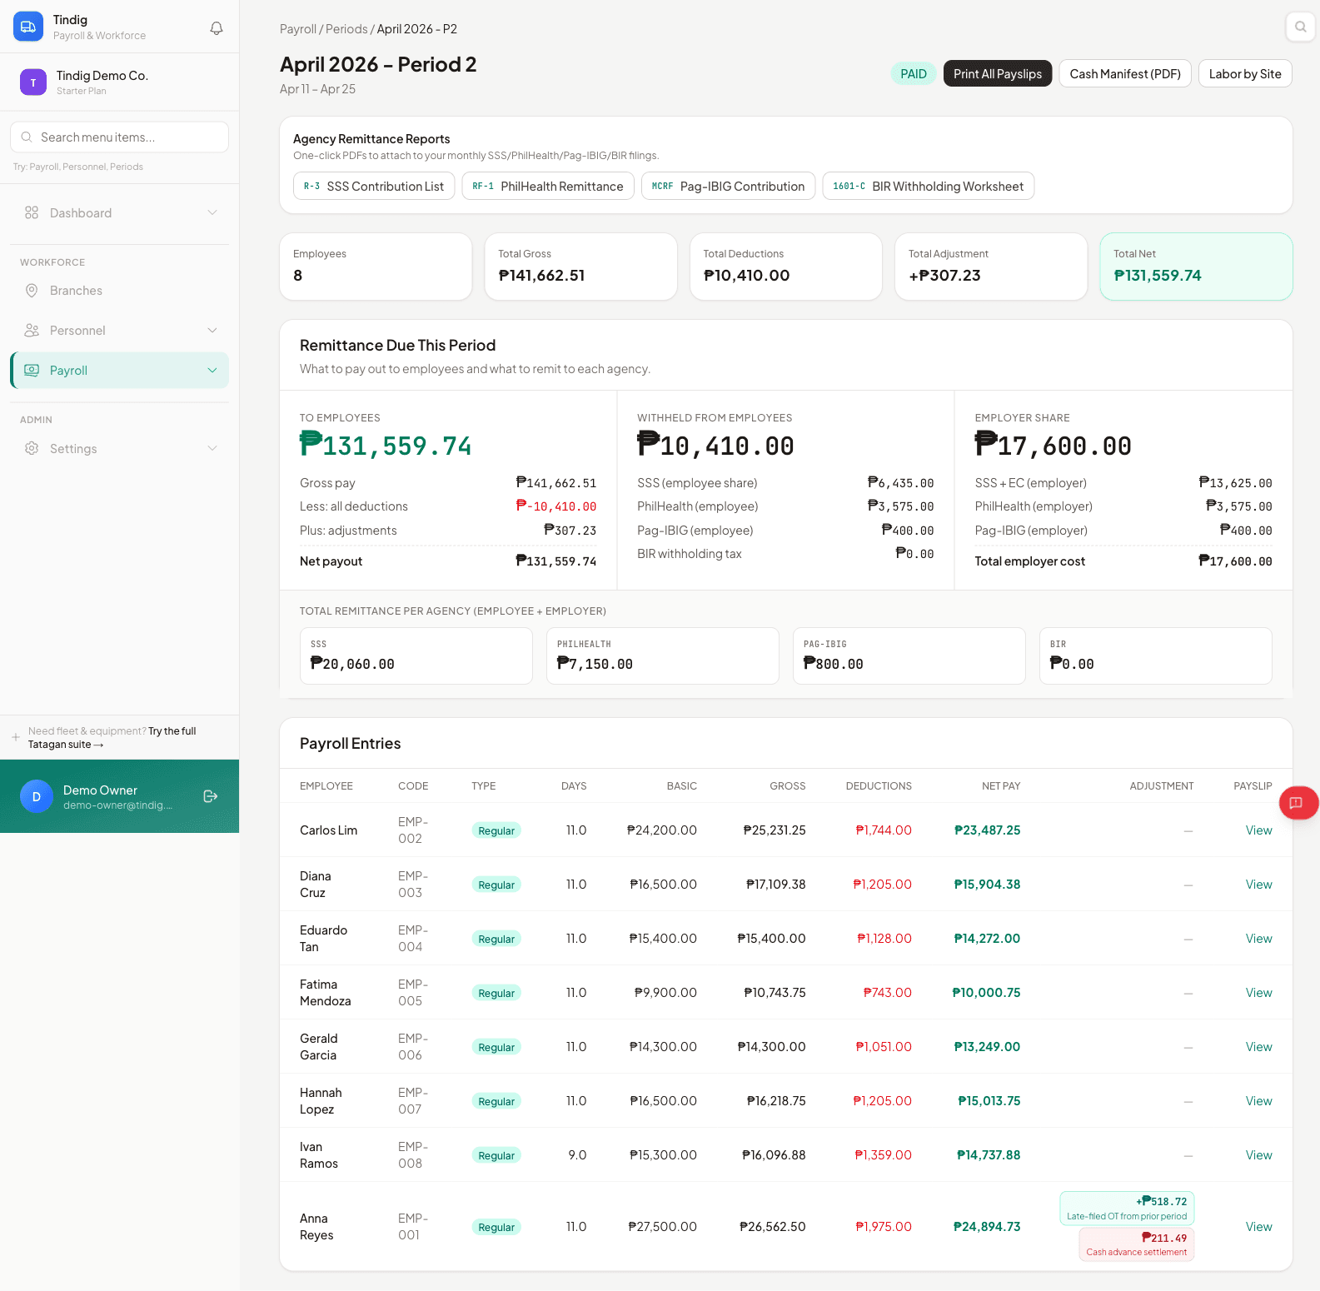Click the Settings gear icon
Screen dimensions: 1320x1291
32,448
